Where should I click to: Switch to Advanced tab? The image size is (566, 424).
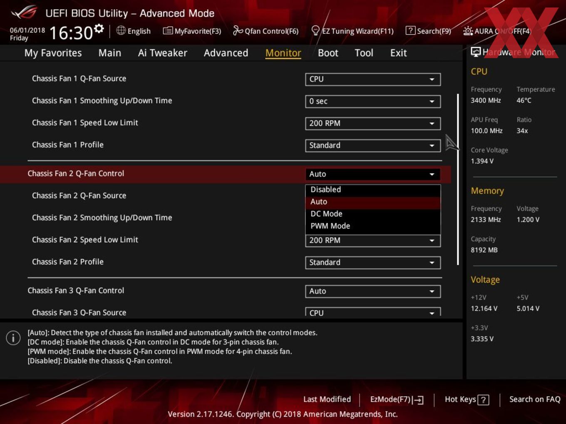tap(226, 53)
